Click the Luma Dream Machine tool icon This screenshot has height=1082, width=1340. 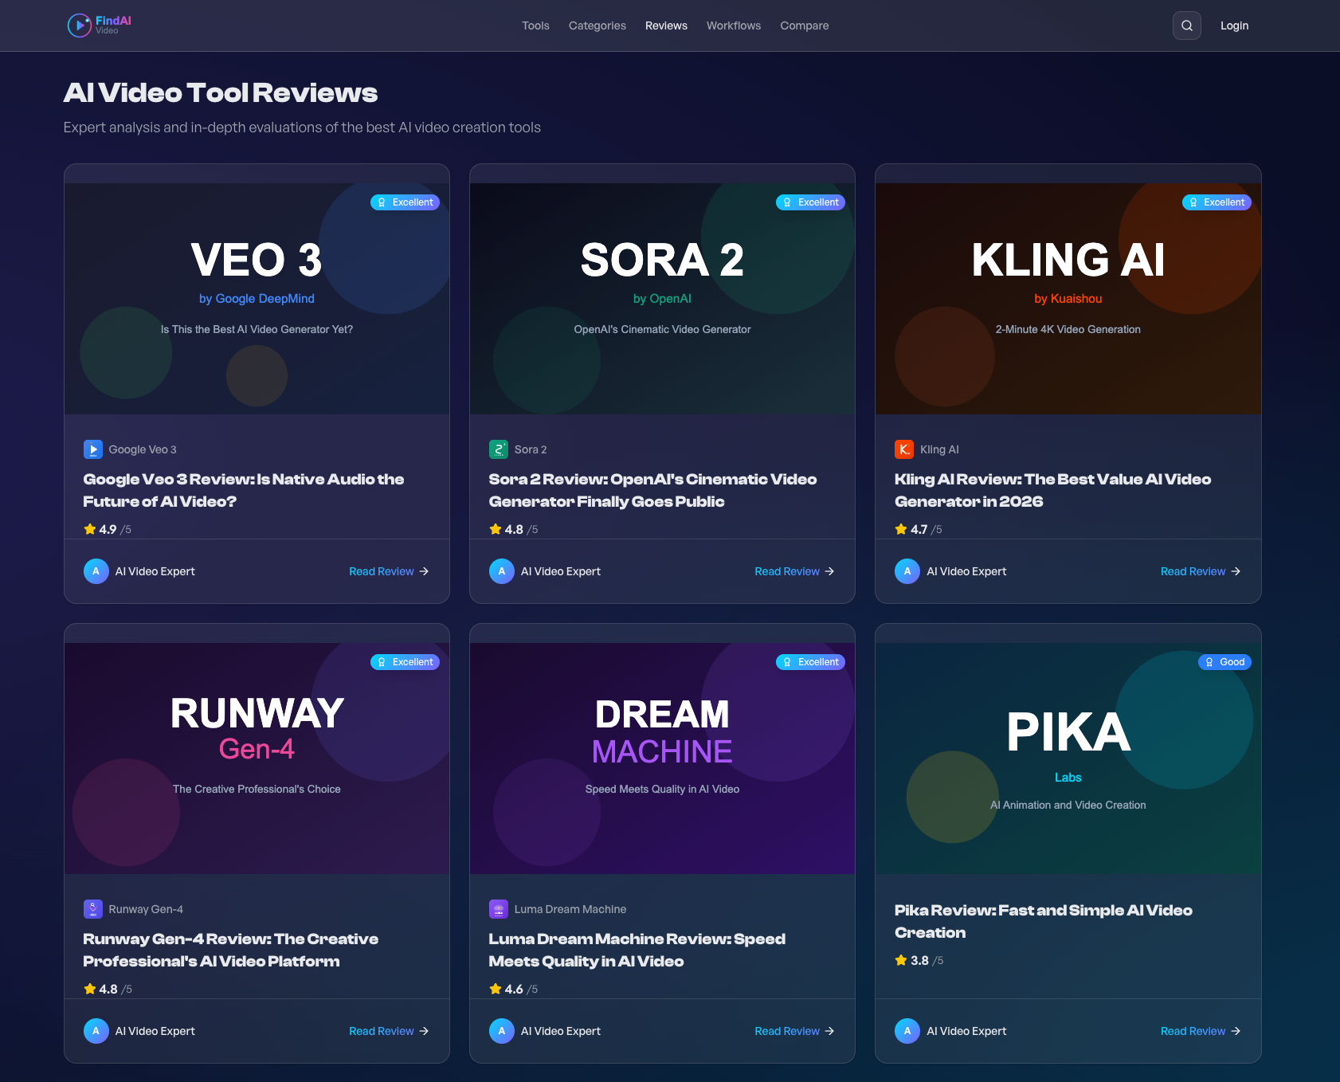(x=499, y=909)
